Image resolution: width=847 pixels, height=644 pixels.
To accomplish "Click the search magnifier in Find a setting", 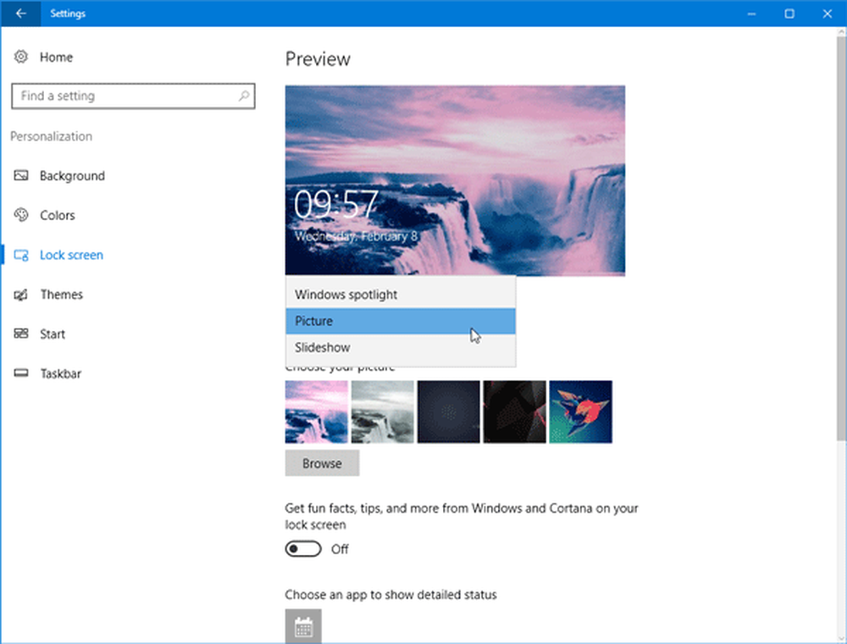I will pyautogui.click(x=244, y=96).
